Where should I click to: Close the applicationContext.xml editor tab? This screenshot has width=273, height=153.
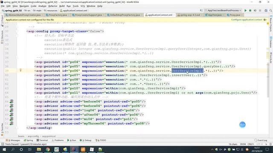[x=174, y=15]
